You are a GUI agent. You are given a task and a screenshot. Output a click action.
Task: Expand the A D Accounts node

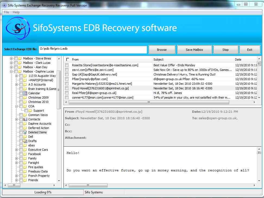point(17,84)
